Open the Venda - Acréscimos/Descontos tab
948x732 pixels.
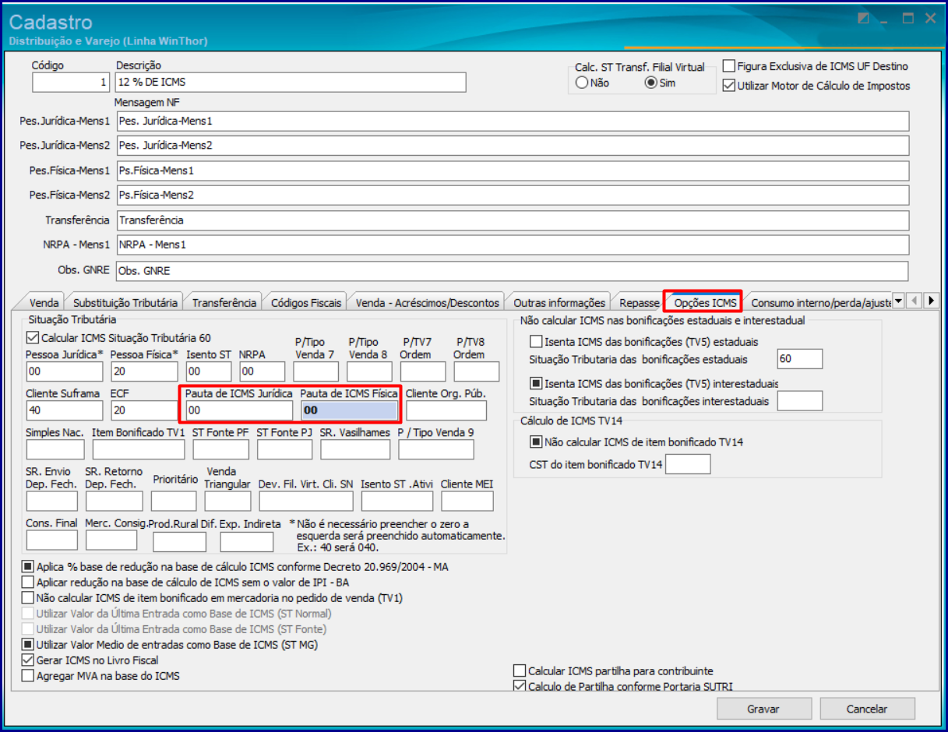tap(427, 302)
